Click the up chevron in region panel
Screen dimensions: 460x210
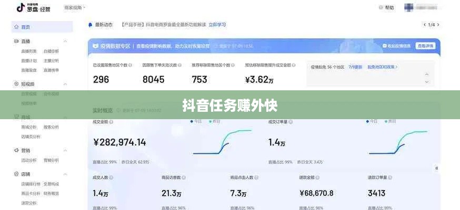click(x=427, y=75)
